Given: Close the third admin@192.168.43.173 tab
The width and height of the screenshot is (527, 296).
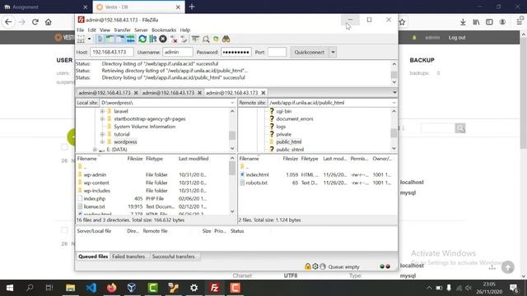Looking at the screenshot, I should click(263, 93).
